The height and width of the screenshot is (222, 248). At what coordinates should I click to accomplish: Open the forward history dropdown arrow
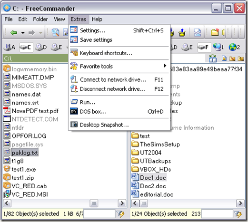[41, 33]
